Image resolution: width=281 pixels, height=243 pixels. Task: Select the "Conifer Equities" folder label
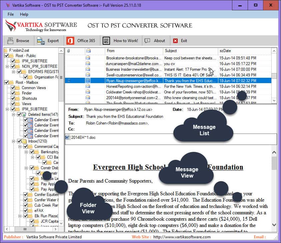coord(46,195)
